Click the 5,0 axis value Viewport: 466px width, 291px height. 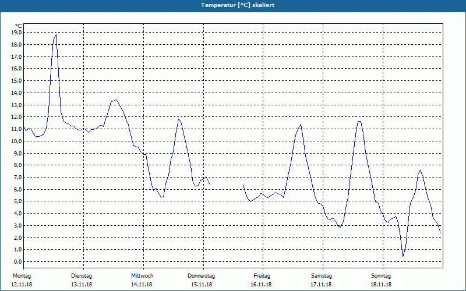17,201
